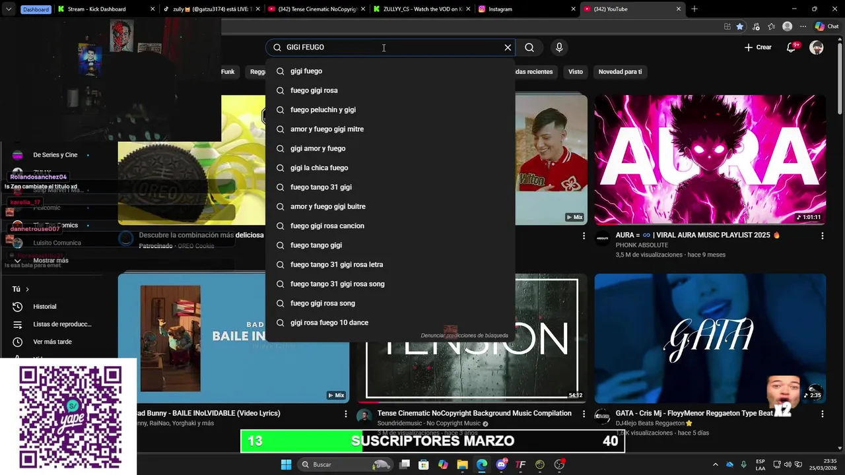The image size is (845, 475).
Task: Switch to the zully TikTok live tab
Action: pyautogui.click(x=211, y=9)
